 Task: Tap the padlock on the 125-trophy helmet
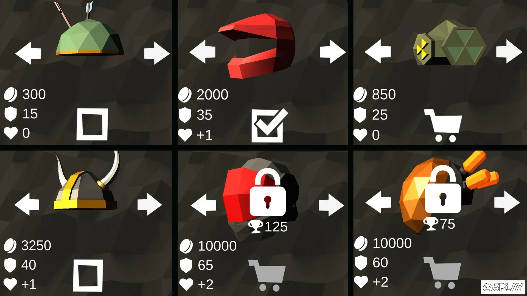268,192
